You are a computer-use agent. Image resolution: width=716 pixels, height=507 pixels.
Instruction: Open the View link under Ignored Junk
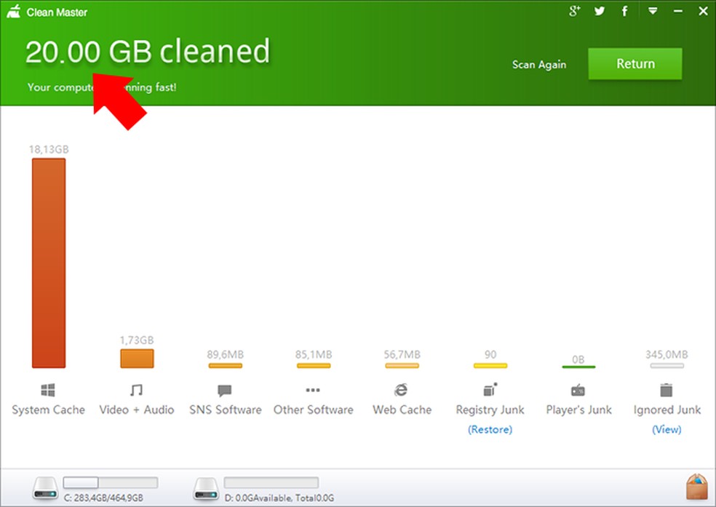coord(667,430)
